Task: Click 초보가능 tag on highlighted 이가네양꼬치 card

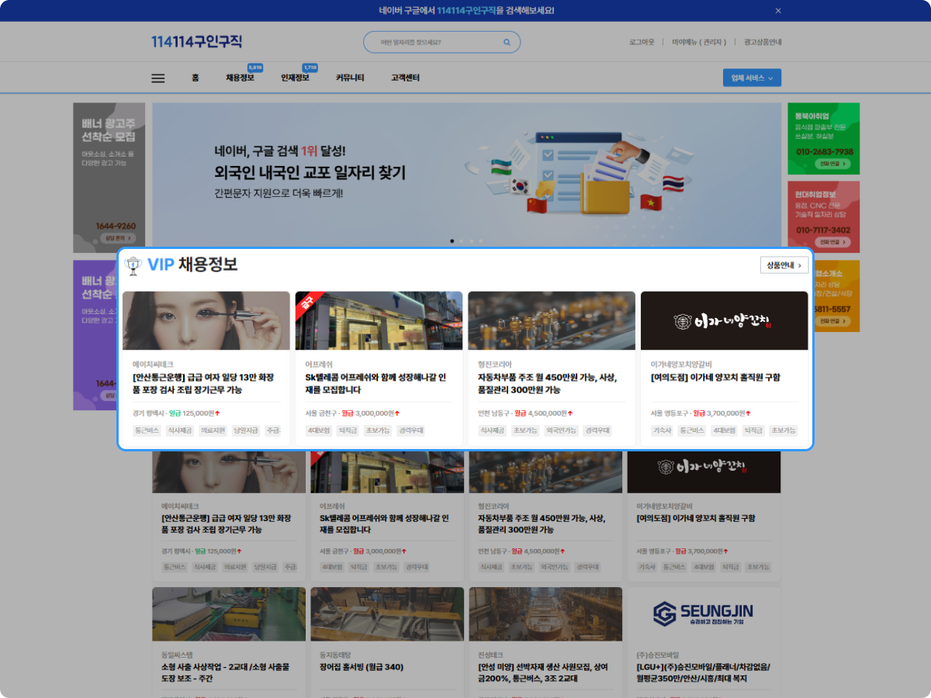Action: pos(784,430)
